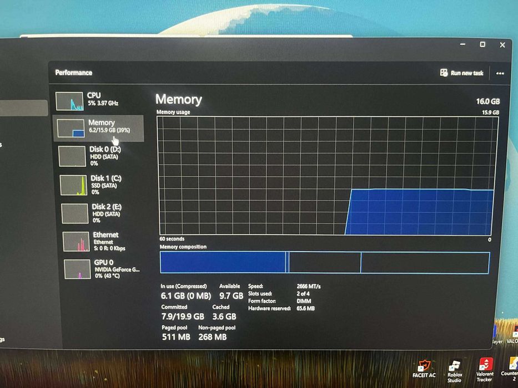Select the CPU performance item

98,101
